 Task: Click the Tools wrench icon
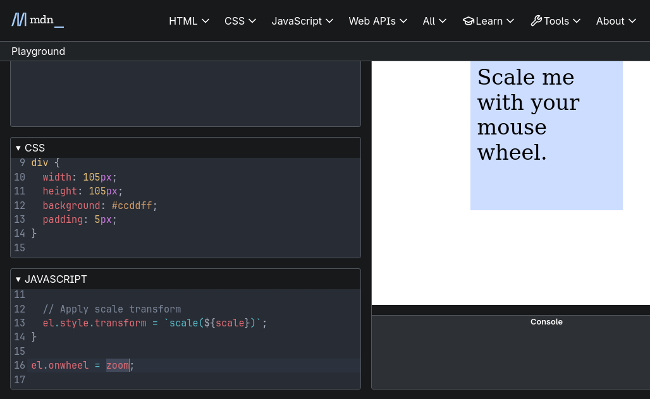pyautogui.click(x=536, y=21)
